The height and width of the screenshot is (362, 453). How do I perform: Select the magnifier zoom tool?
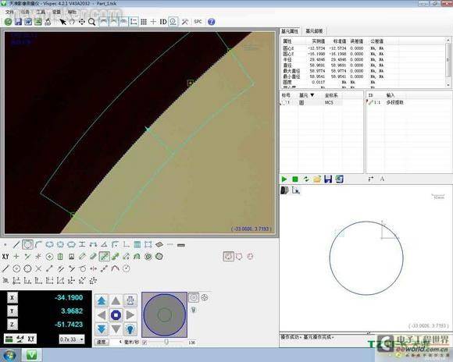point(92,22)
